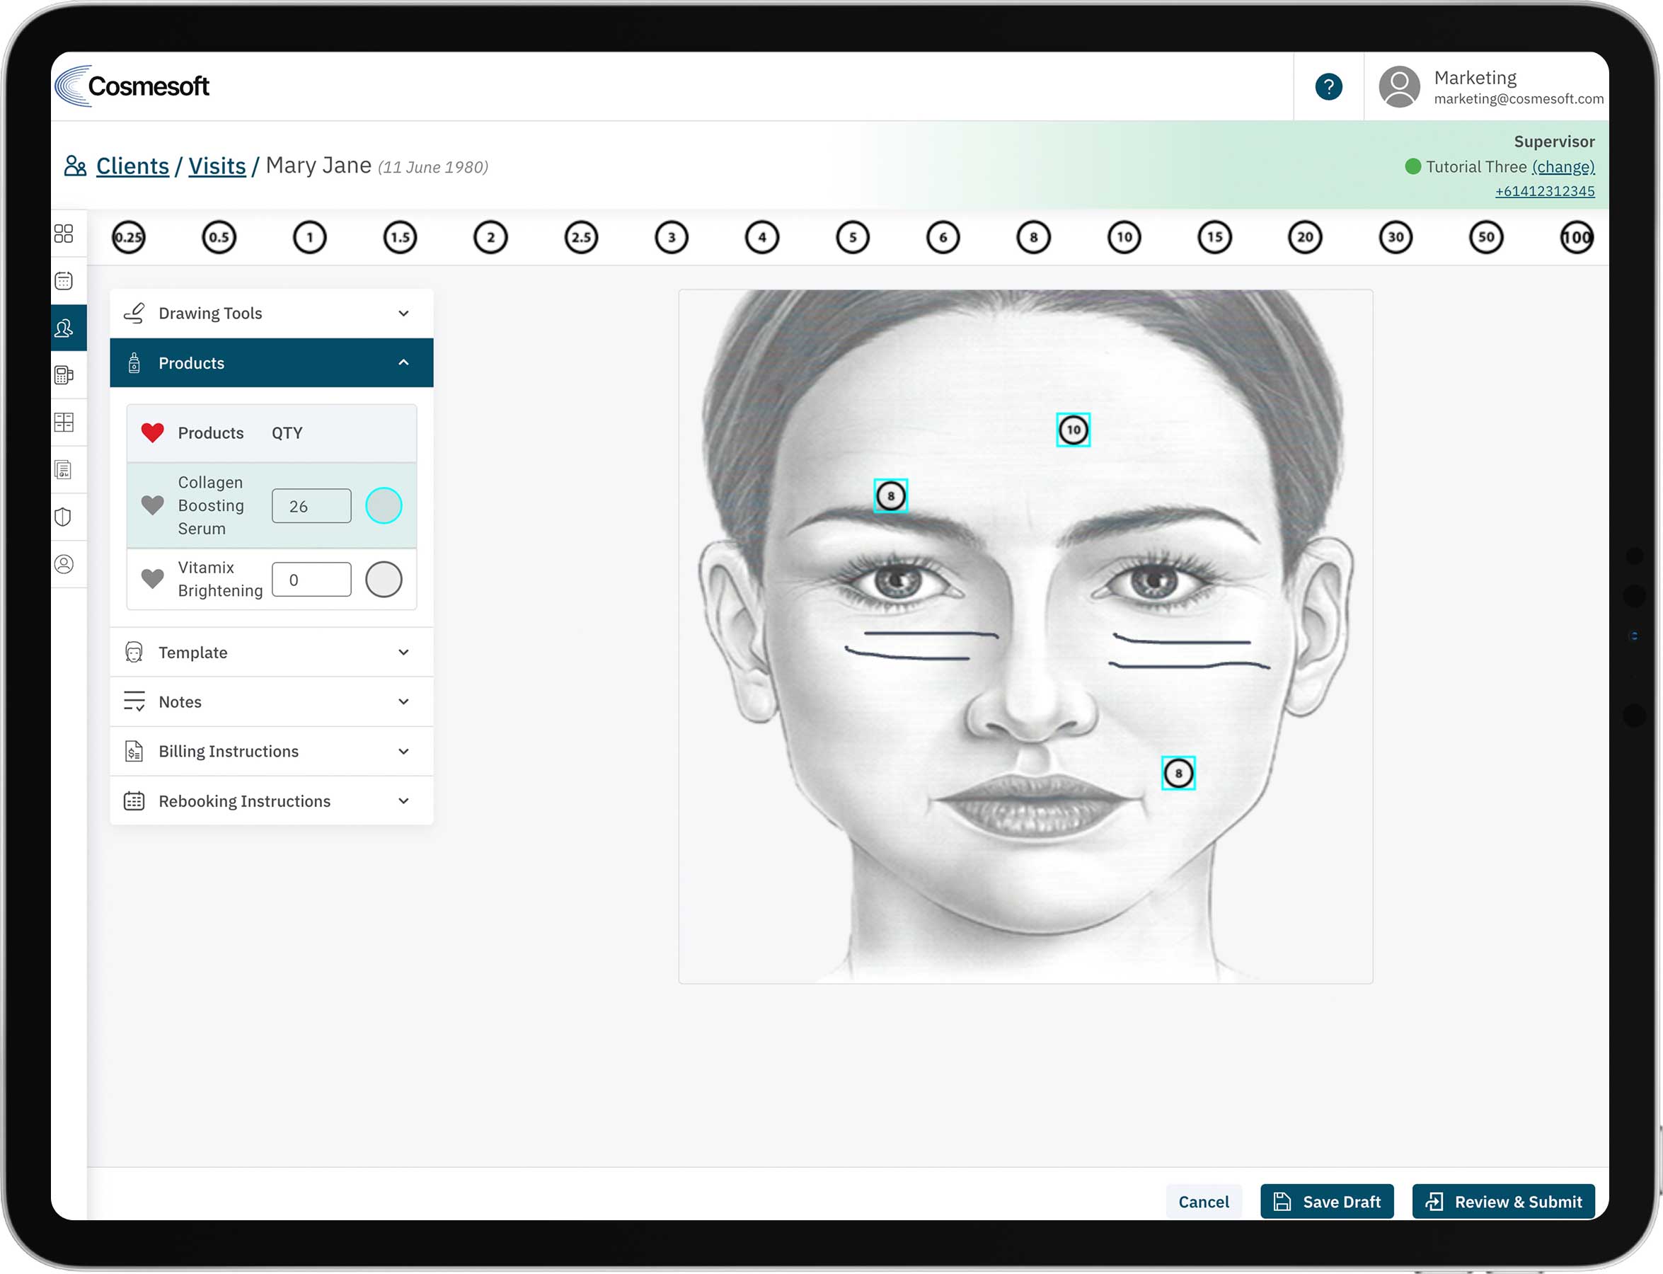This screenshot has width=1663, height=1274.
Task: Click the help question mark icon
Action: 1328,86
